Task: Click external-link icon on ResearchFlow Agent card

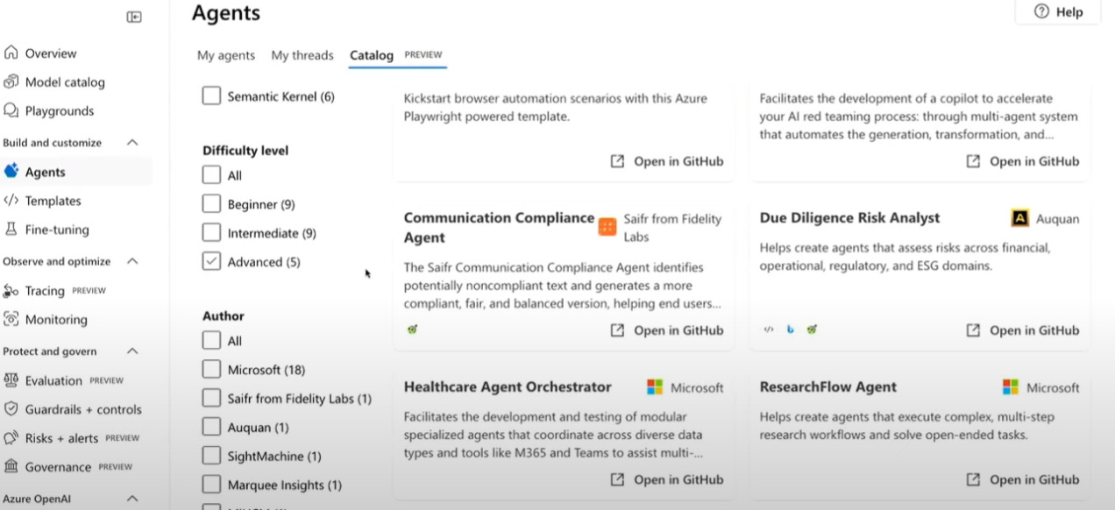Action: pyautogui.click(x=973, y=479)
